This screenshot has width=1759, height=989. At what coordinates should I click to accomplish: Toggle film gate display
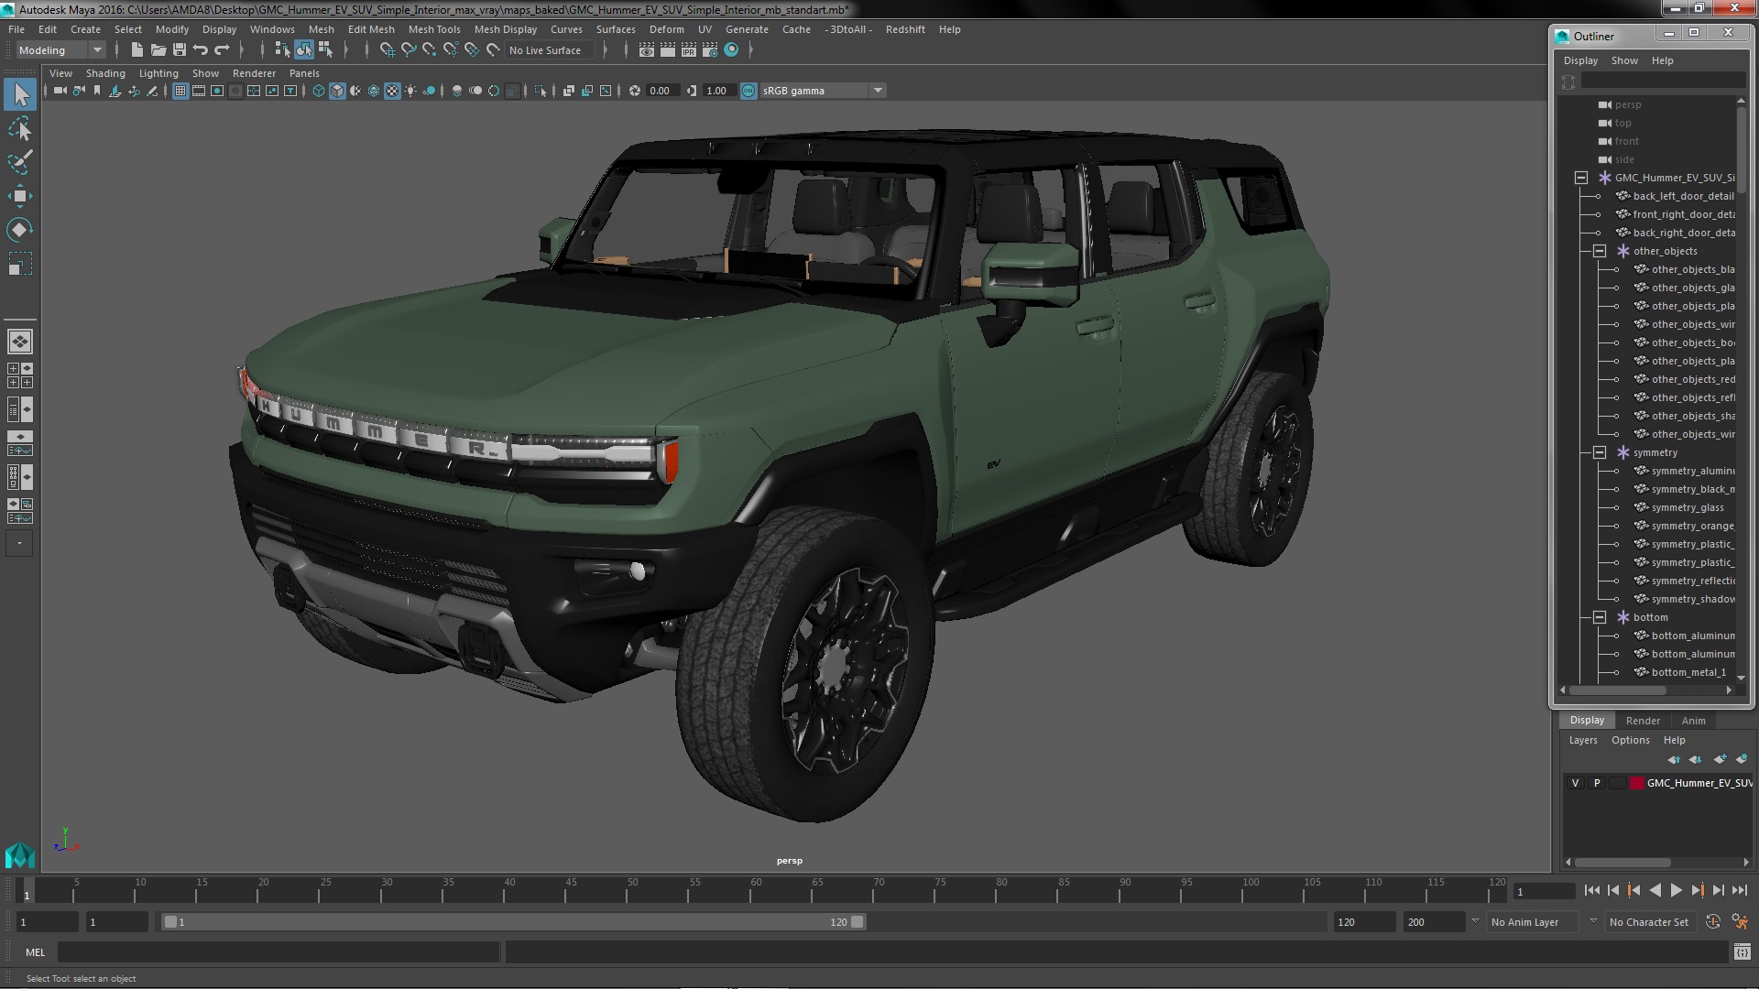coord(199,91)
